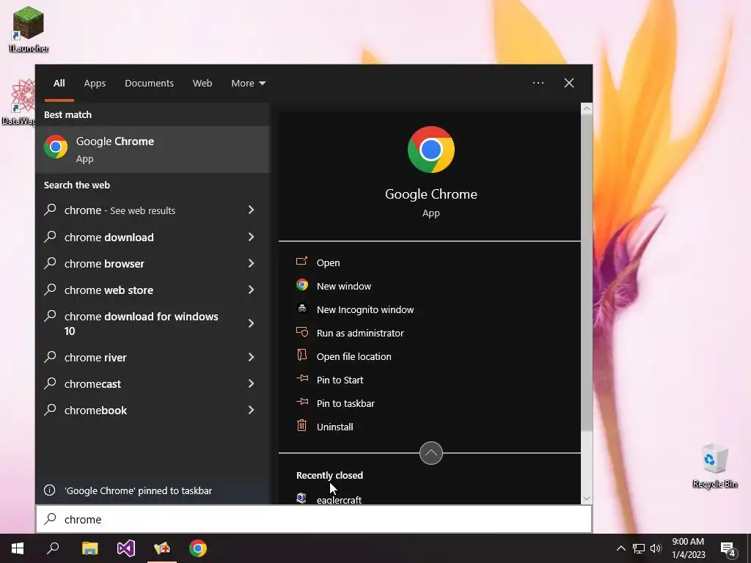Select Pin to Start
751x563 pixels.
[340, 380]
